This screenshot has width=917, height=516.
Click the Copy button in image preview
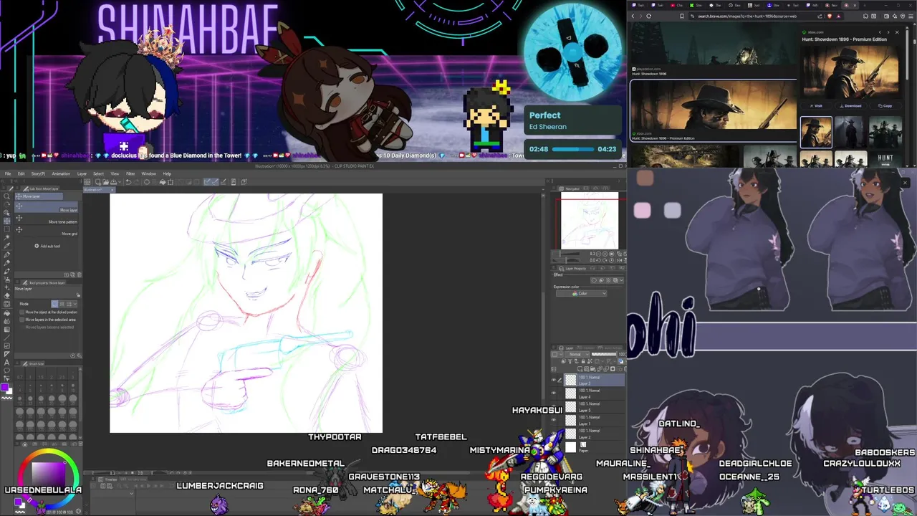point(885,106)
